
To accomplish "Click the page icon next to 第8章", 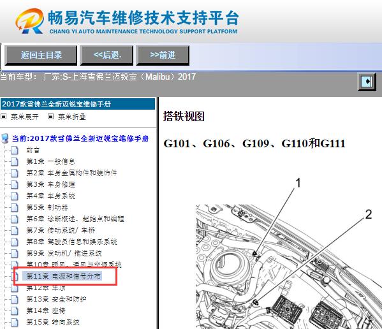I will (15, 242).
